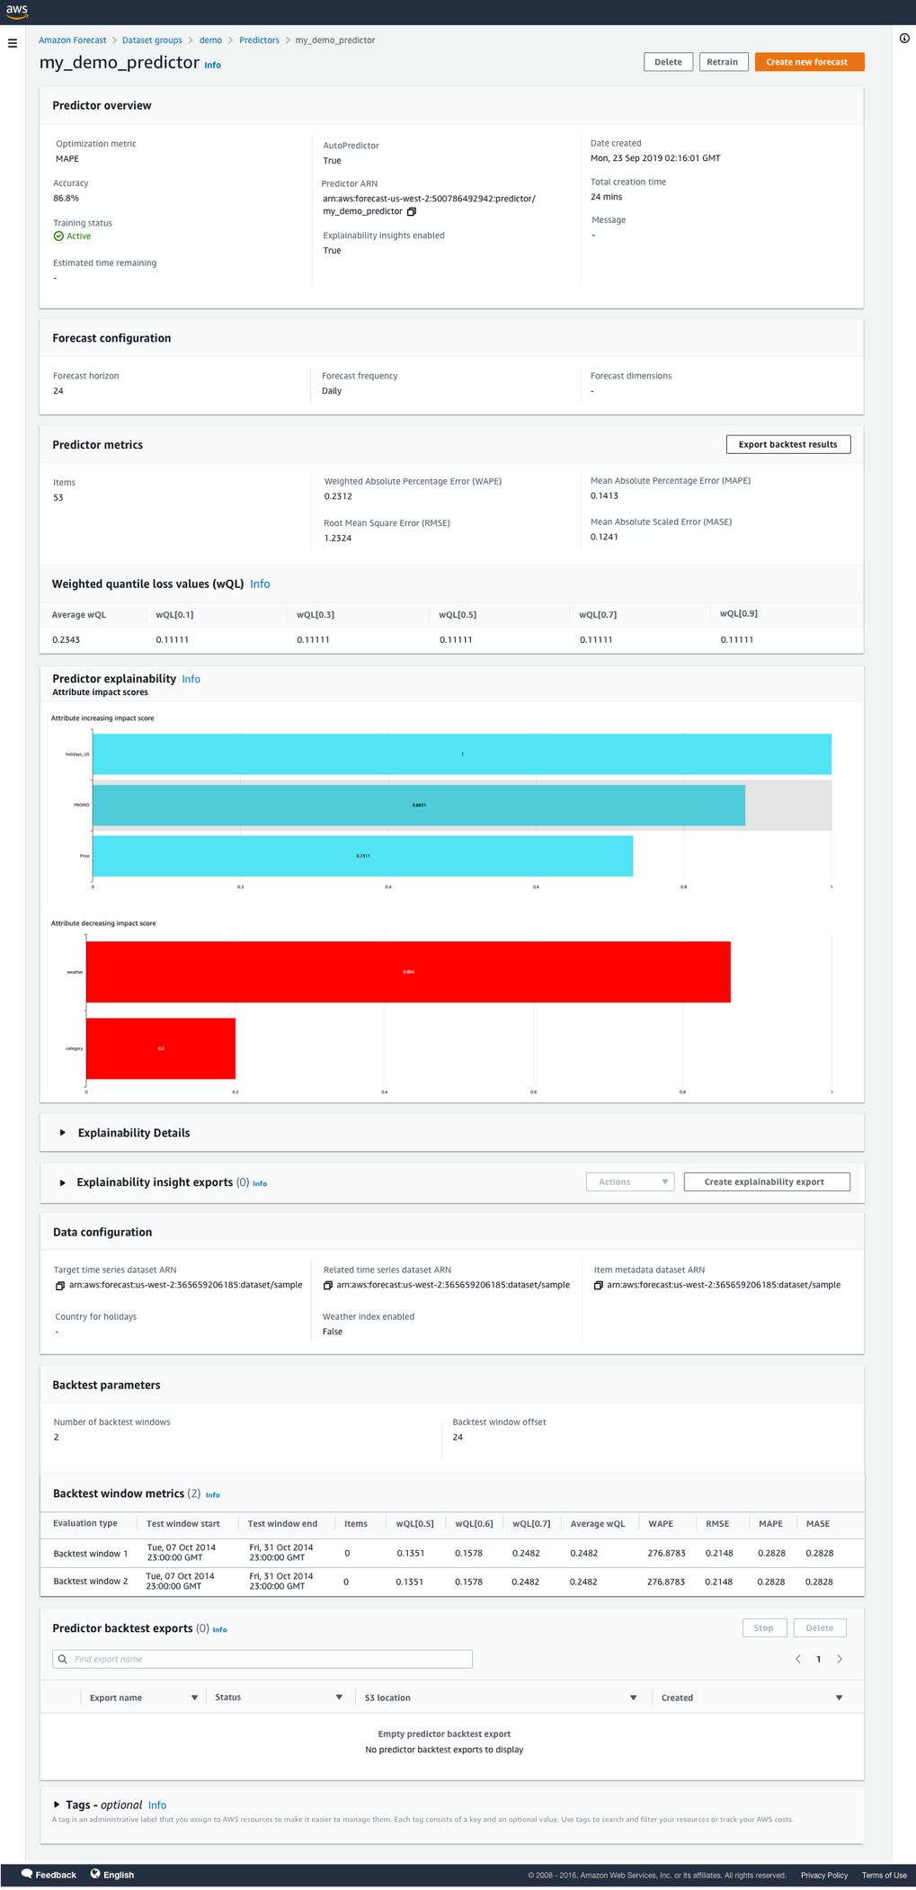The image size is (916, 1890).
Task: Copy the Item metadata dataset ARN
Action: pyautogui.click(x=599, y=1286)
